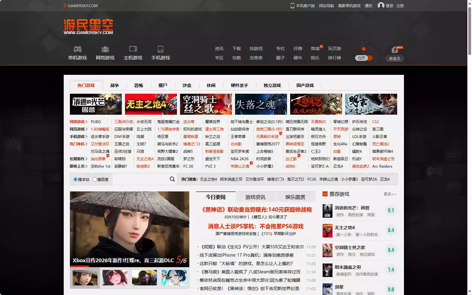
Task: Open the 主机游戏 console icon
Action: [x=133, y=49]
